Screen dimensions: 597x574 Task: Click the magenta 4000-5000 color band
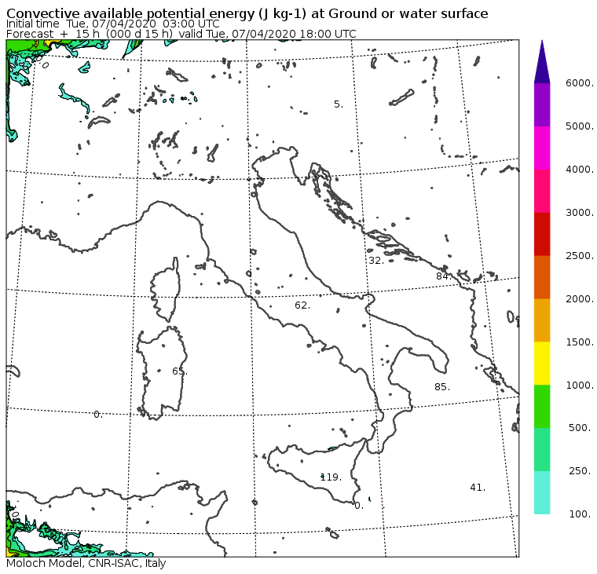pyautogui.click(x=542, y=148)
